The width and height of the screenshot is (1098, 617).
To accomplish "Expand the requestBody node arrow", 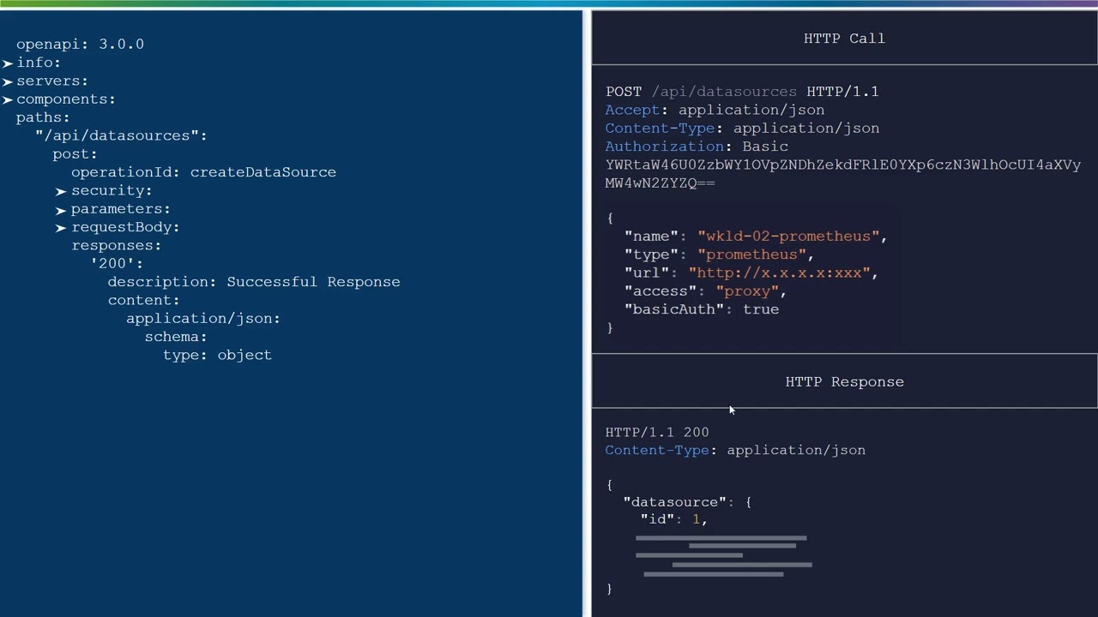I will click(61, 228).
